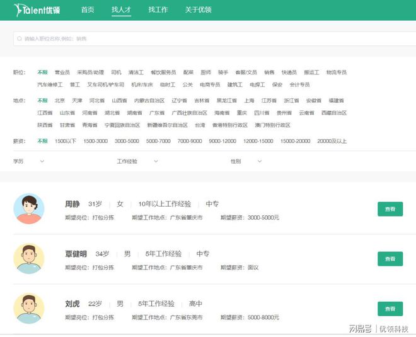Choose salary range 1500以下
The image size is (416, 337).
tap(66, 141)
